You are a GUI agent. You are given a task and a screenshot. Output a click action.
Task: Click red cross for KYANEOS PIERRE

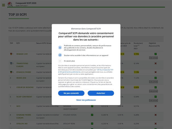pos(156,72)
